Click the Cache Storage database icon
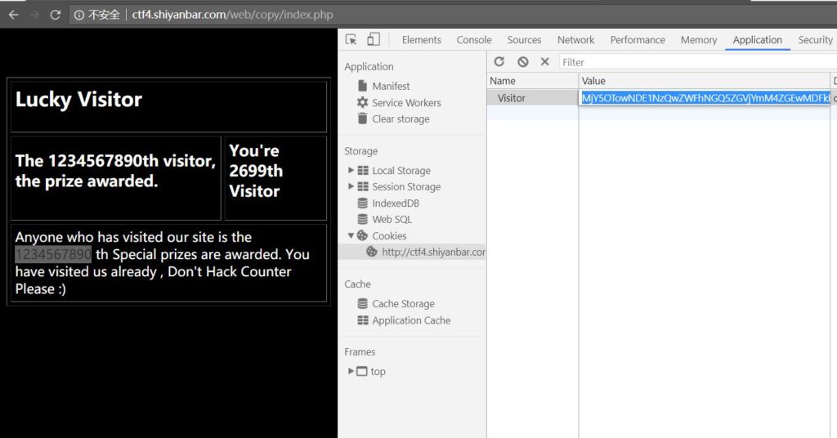The image size is (837, 438). (x=362, y=303)
